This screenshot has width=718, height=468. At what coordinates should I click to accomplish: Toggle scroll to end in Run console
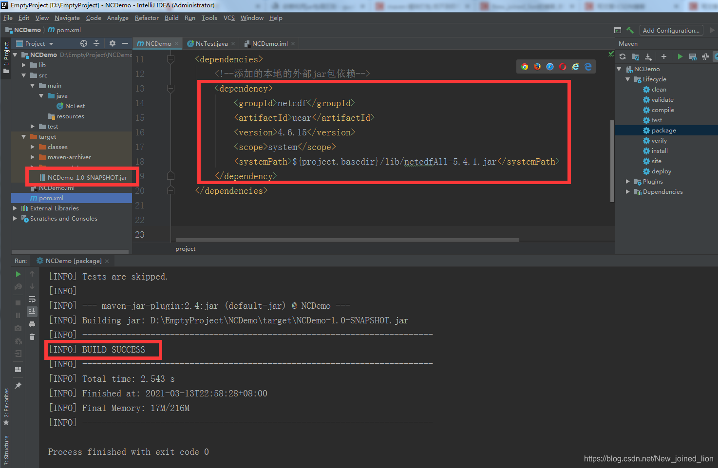click(x=32, y=312)
